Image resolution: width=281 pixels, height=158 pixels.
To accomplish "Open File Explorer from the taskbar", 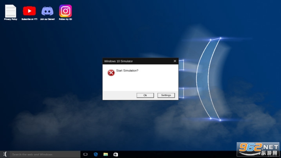I will tap(106, 154).
